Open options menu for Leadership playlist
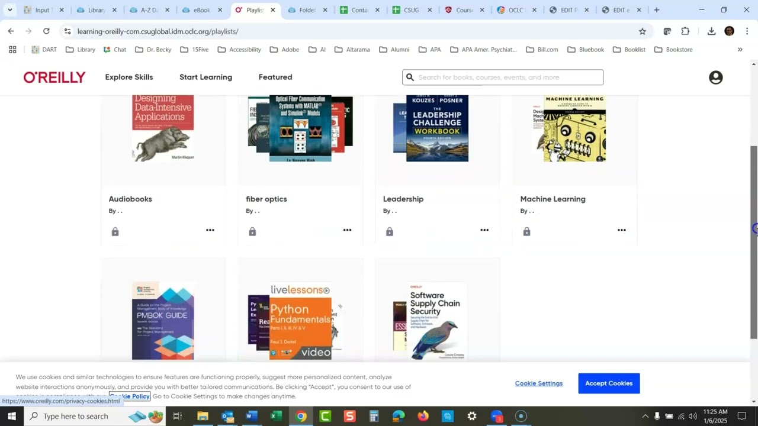Viewport: 758px width, 426px height. [x=484, y=230]
